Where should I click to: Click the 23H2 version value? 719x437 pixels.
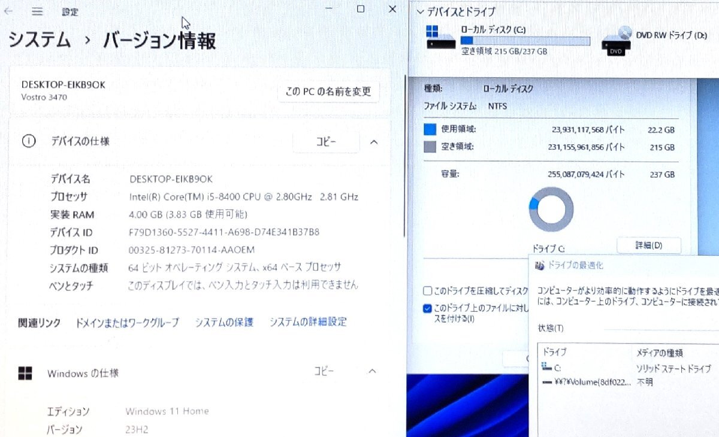click(137, 429)
